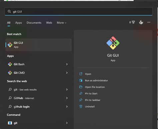158x129 pixels.
Task: Click the git command icon
Action: click(10, 123)
